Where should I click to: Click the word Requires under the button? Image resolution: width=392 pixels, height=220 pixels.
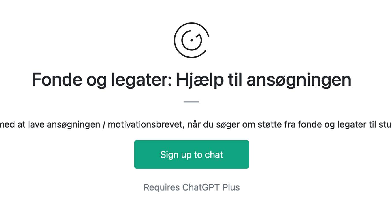pos(162,187)
